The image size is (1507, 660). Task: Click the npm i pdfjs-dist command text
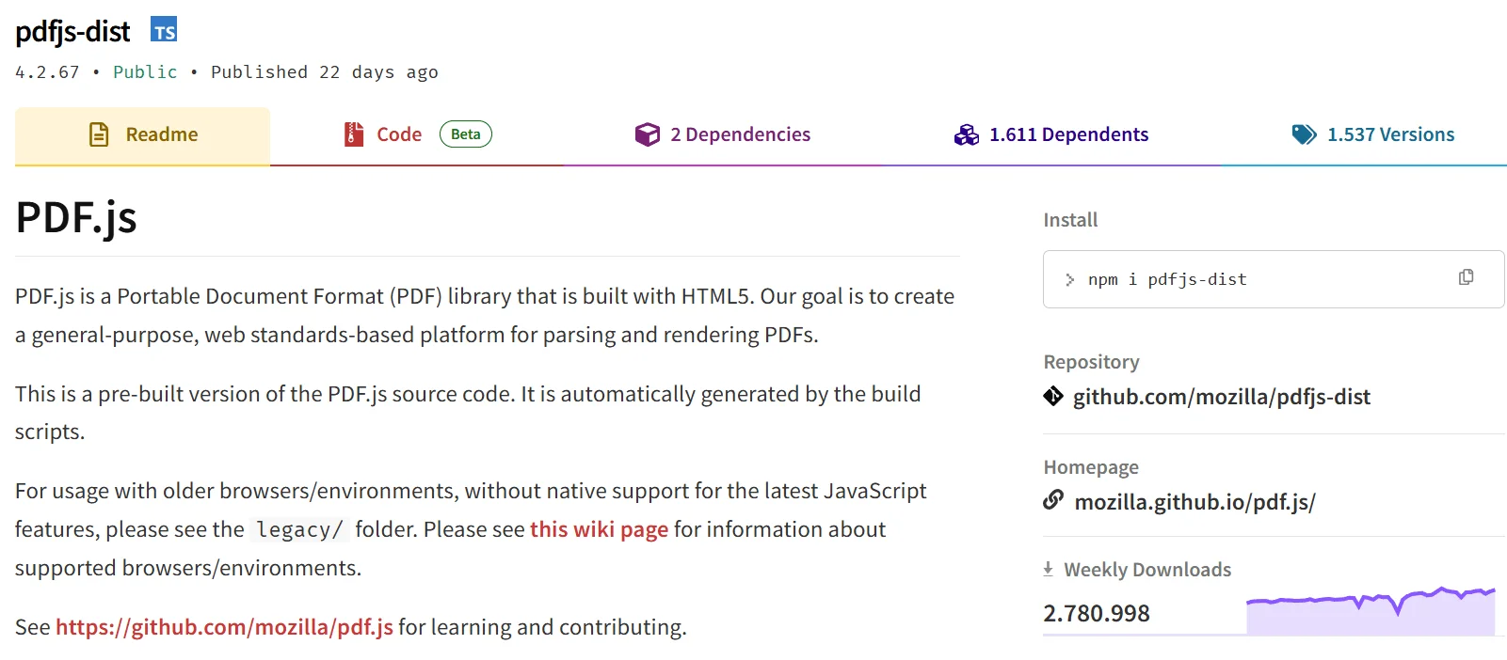click(x=1167, y=279)
